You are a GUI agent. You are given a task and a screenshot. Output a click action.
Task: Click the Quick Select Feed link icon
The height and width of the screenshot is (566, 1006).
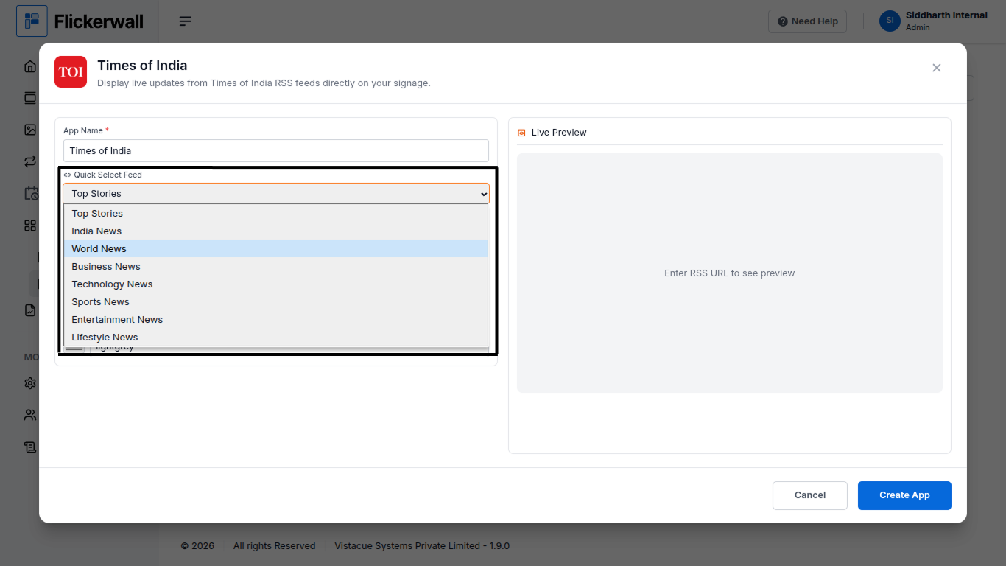[x=67, y=175]
